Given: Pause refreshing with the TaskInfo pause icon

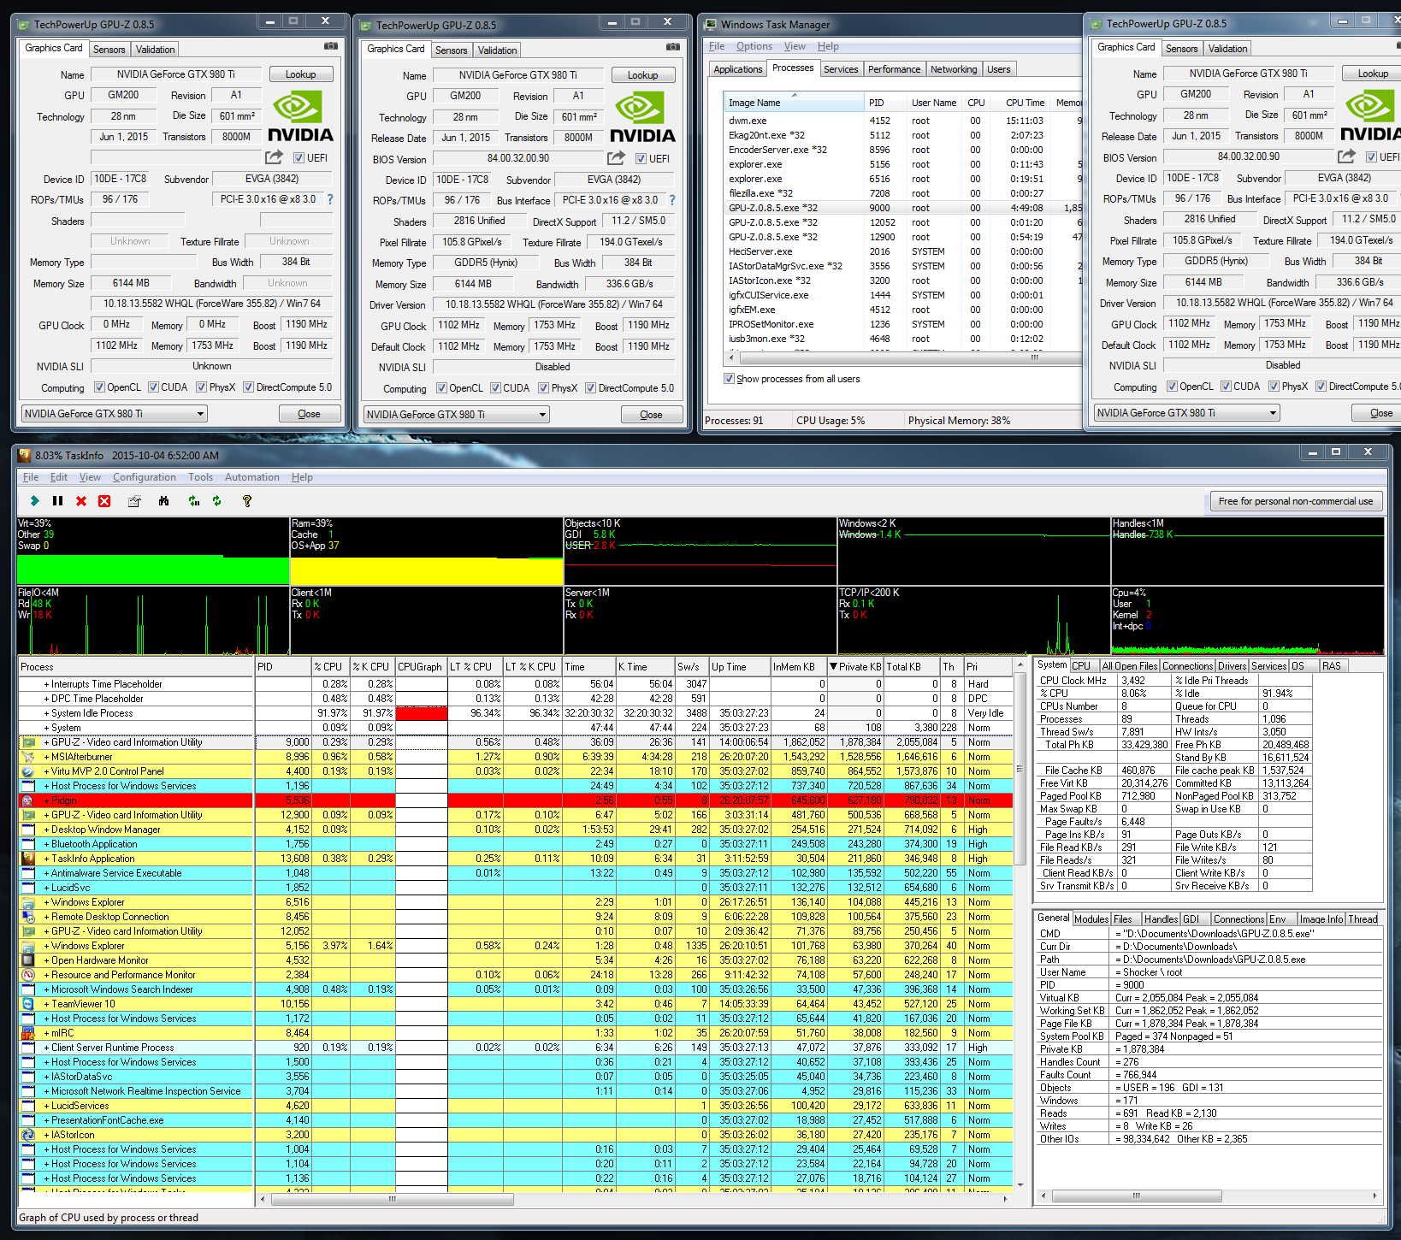Looking at the screenshot, I should pos(57,501).
